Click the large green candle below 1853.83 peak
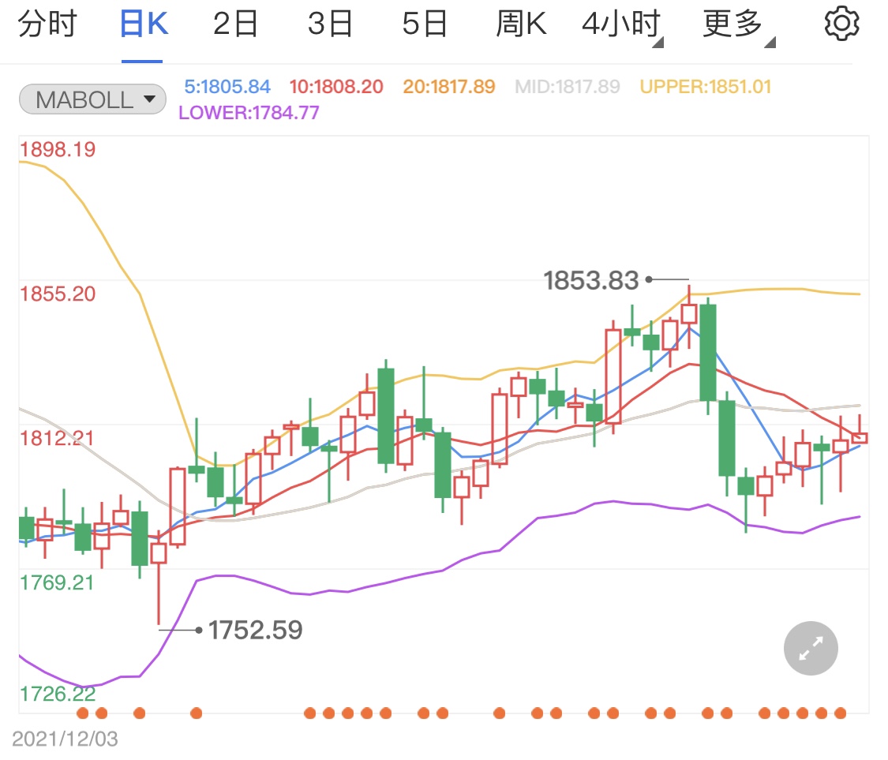The image size is (888, 760). (x=708, y=353)
